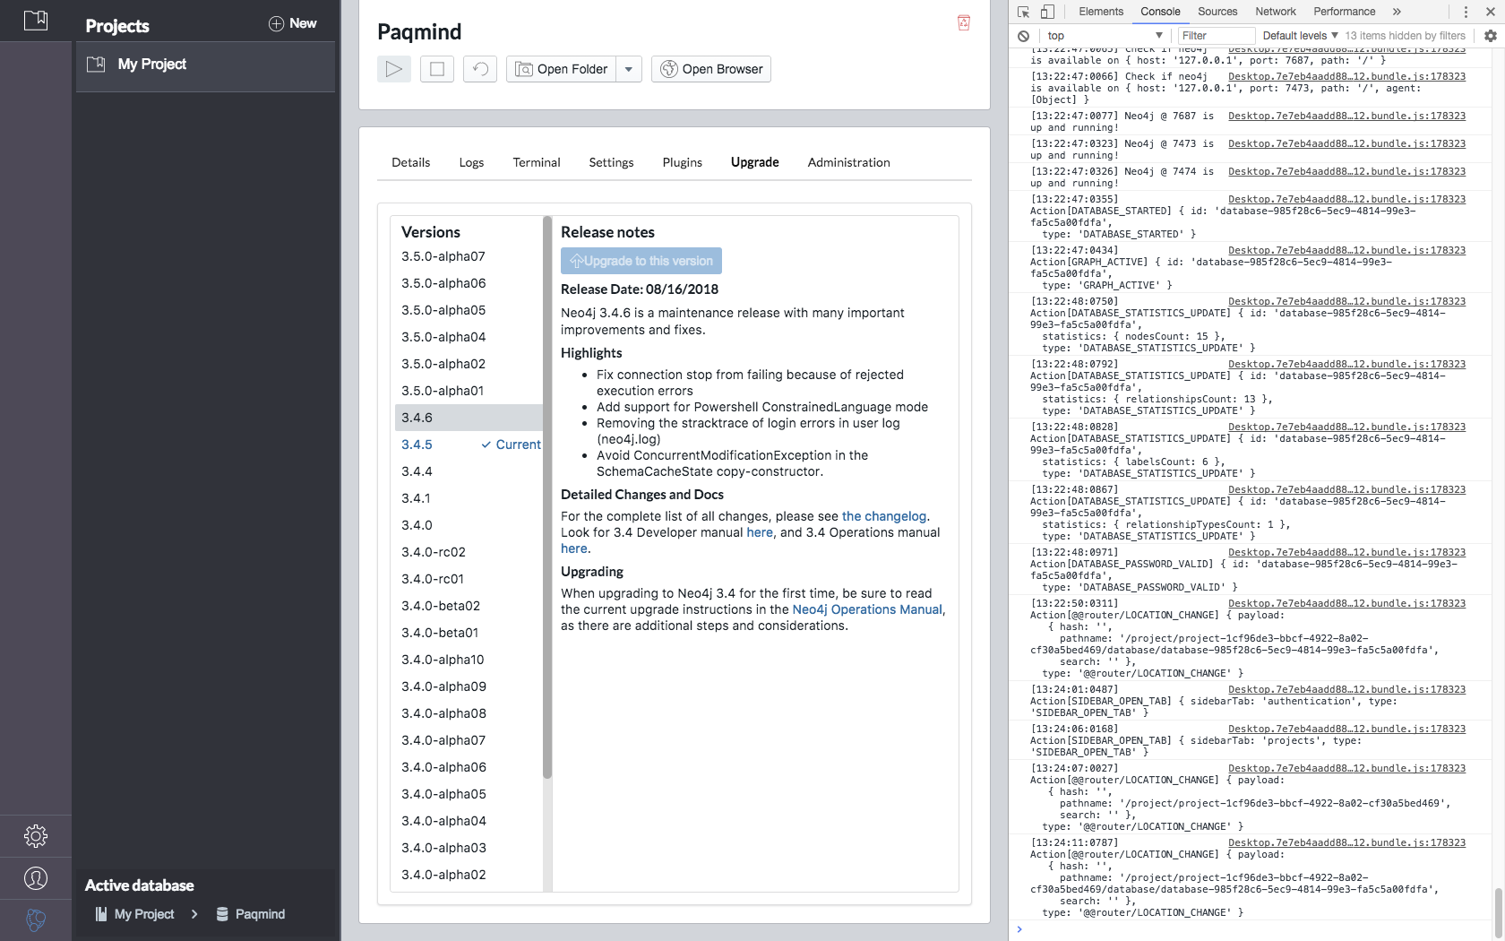Click Upgrade to this version button
This screenshot has height=941, width=1505.
[x=641, y=261]
